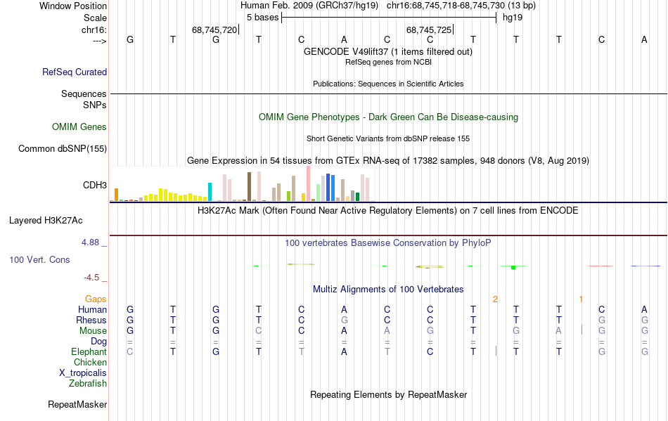This screenshot has width=668, height=421.
Task: Click Publications: Sequences in Scientific Articles title
Action: tap(388, 84)
